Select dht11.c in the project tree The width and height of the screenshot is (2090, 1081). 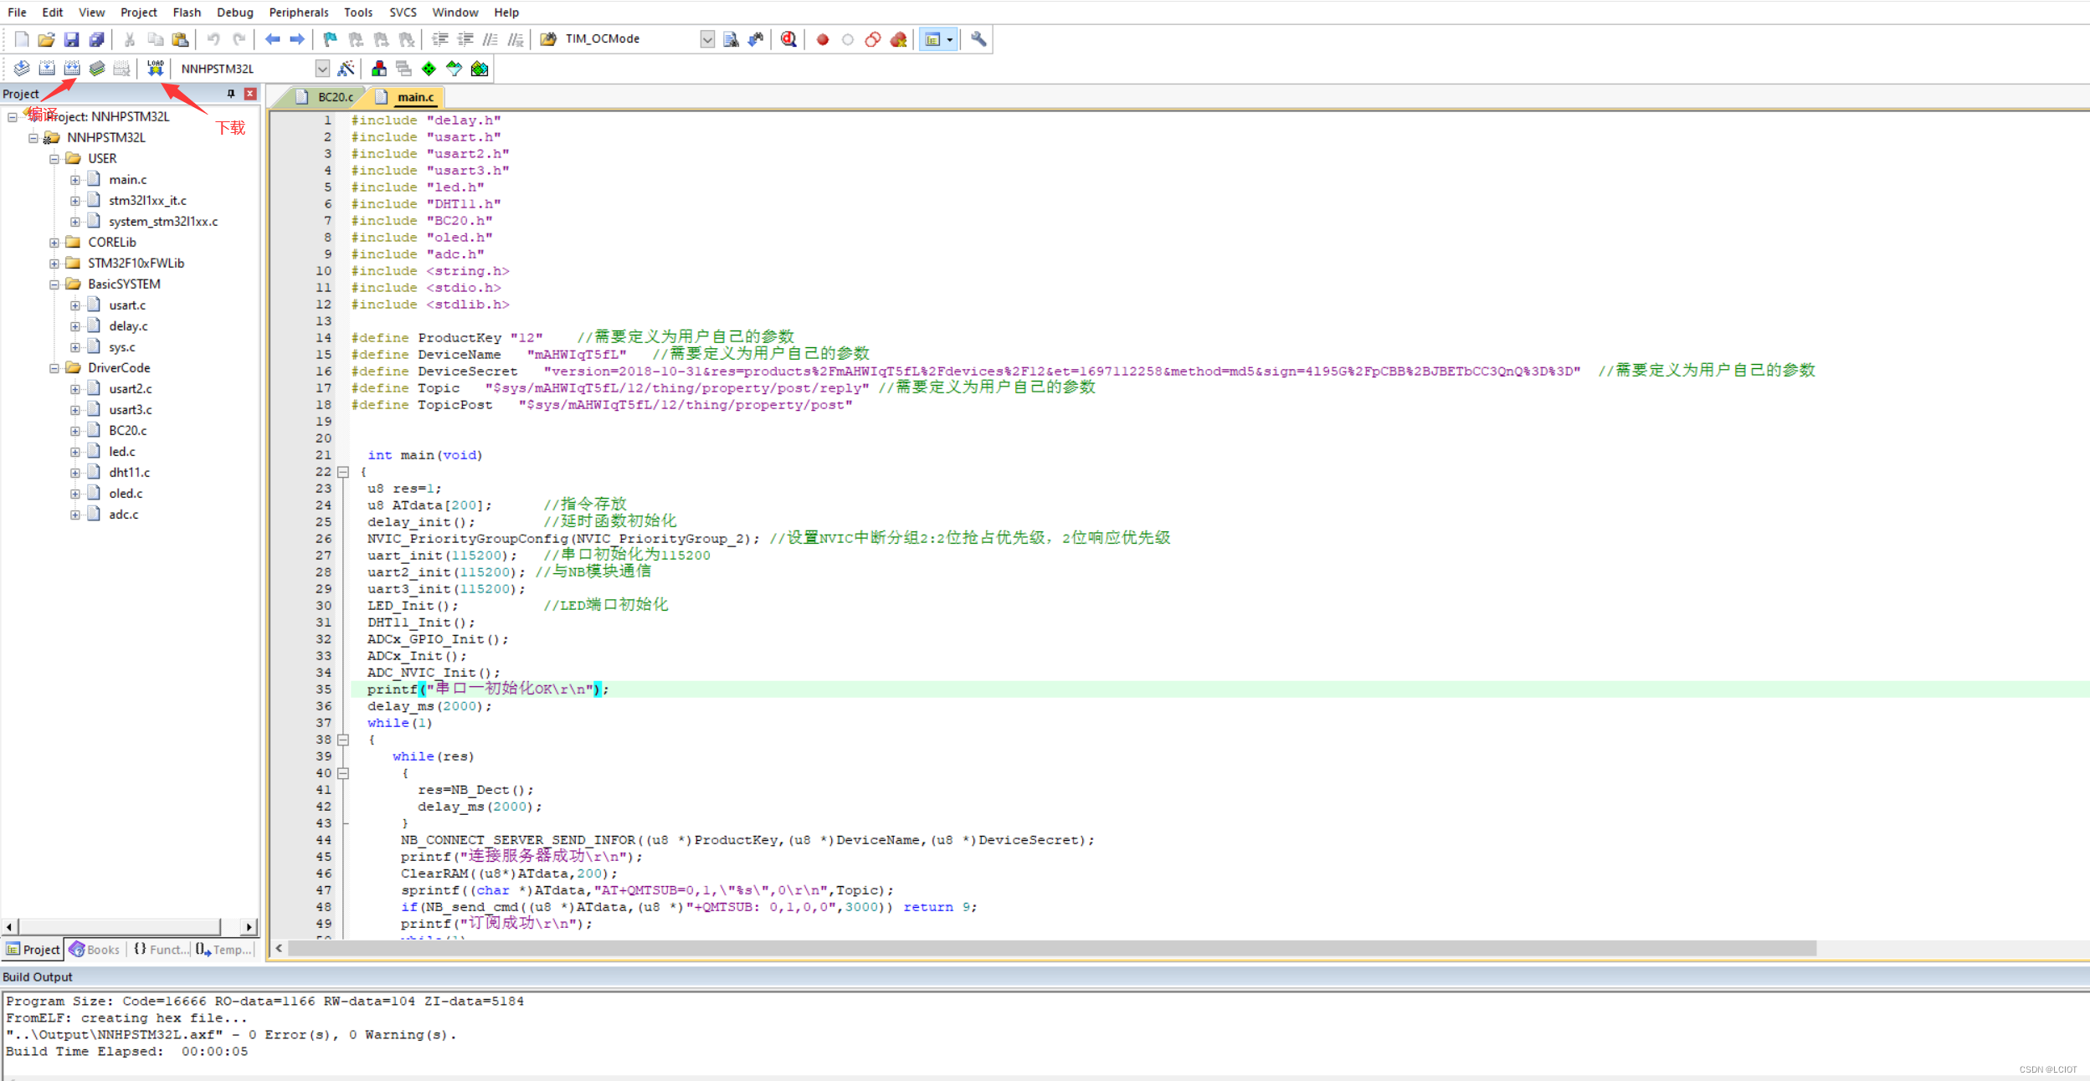129,473
